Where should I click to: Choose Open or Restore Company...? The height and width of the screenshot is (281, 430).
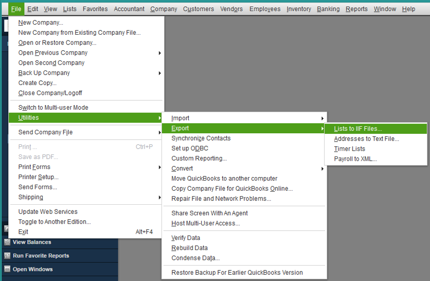click(x=86, y=42)
